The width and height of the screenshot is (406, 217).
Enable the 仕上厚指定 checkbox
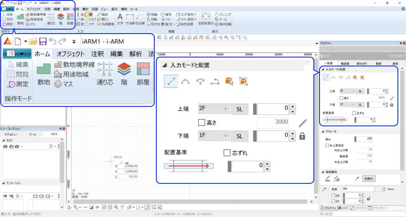tap(327, 145)
